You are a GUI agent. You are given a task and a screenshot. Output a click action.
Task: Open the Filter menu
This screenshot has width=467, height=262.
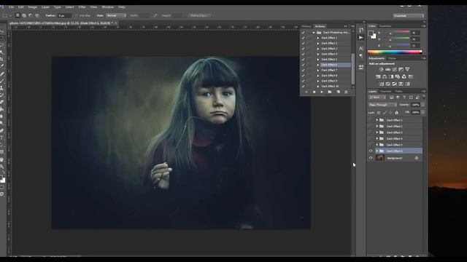(82, 7)
